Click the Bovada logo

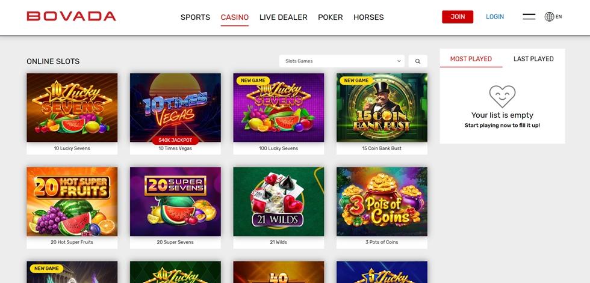coord(71,16)
